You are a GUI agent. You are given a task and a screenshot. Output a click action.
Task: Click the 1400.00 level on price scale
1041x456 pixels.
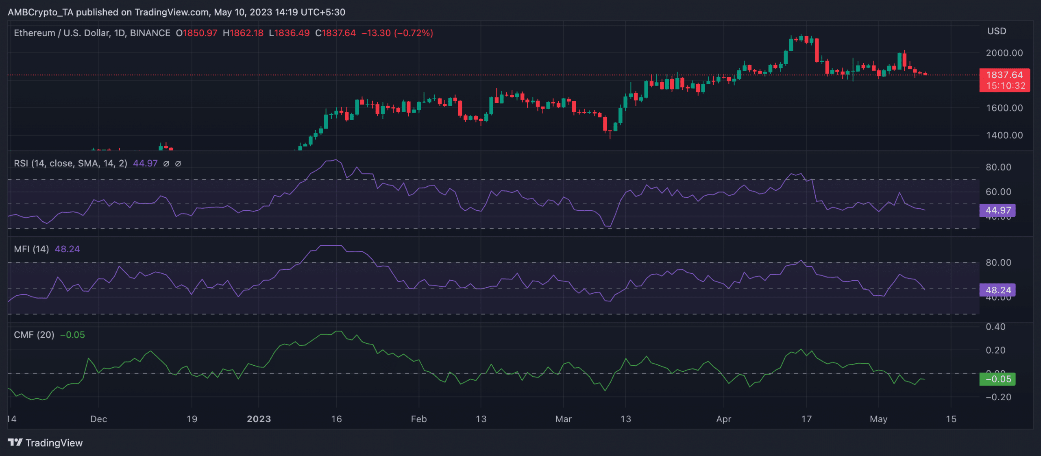pos(1004,135)
